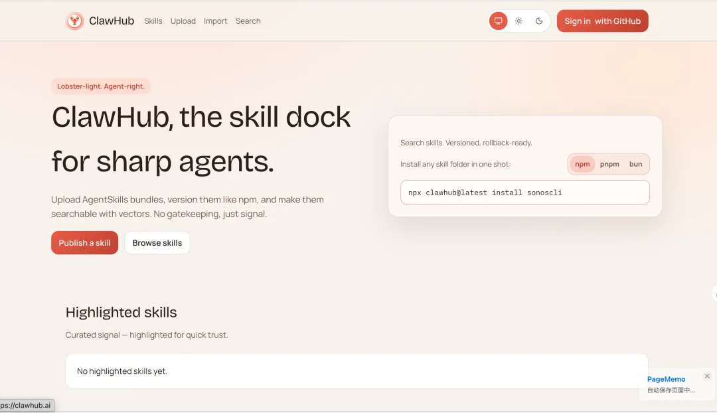The width and height of the screenshot is (717, 413).
Task: Switch to dark theme moon icon
Action: [539, 21]
